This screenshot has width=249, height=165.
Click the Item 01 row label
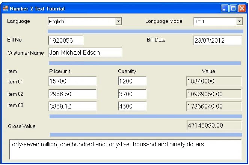tap(15, 82)
